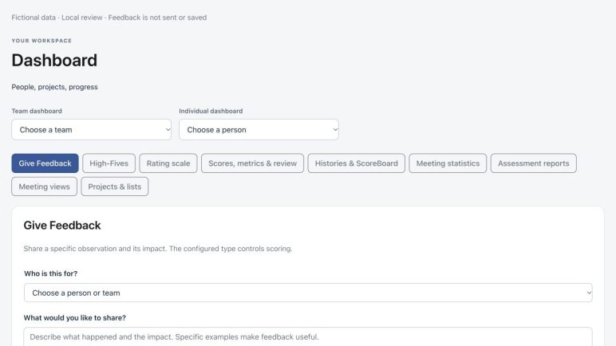Click the 'People, projects, progress' subtitle
This screenshot has height=346, width=616.
54,87
